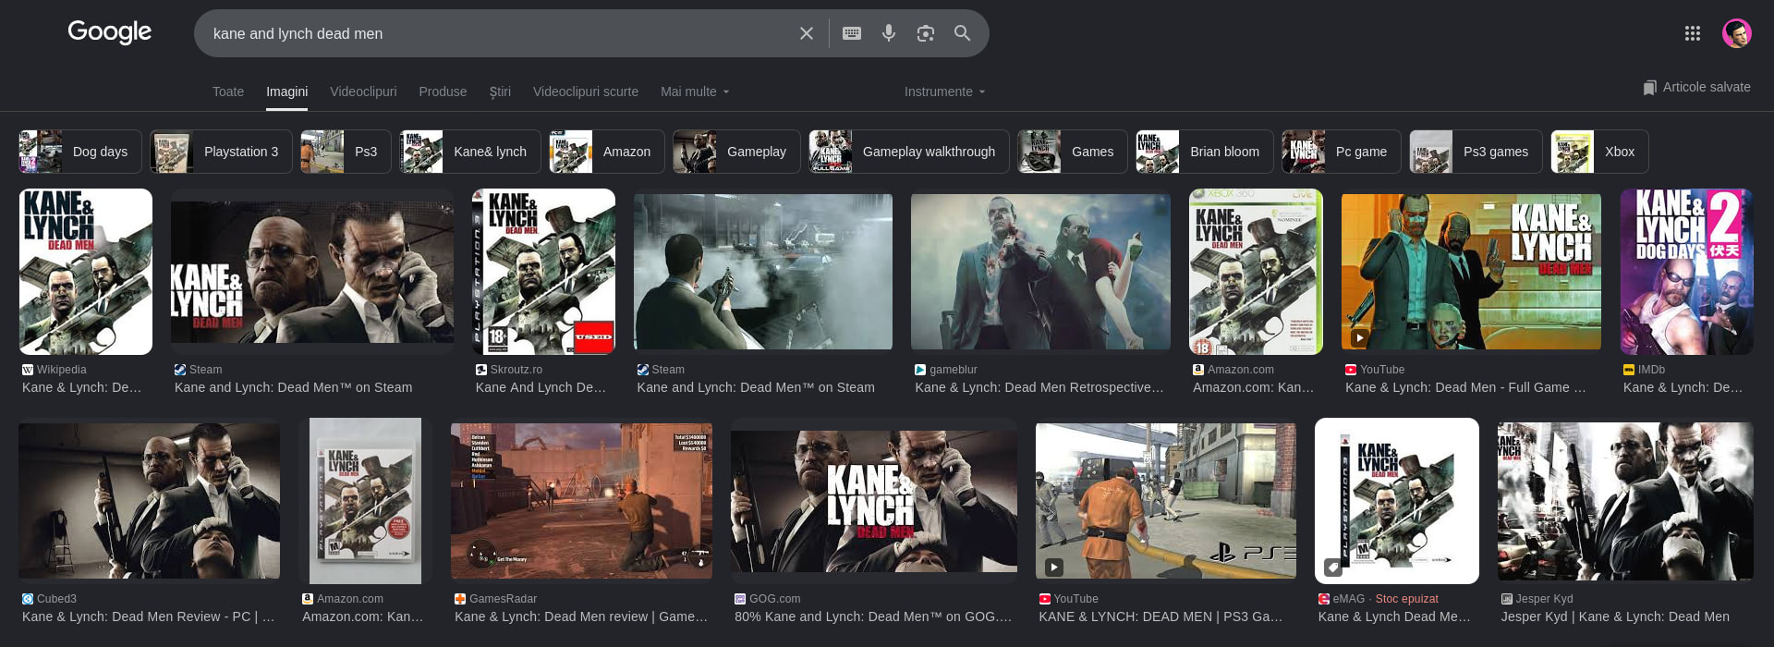Open the Google apps grid
Image resolution: width=1774 pixels, height=647 pixels.
tap(1692, 33)
